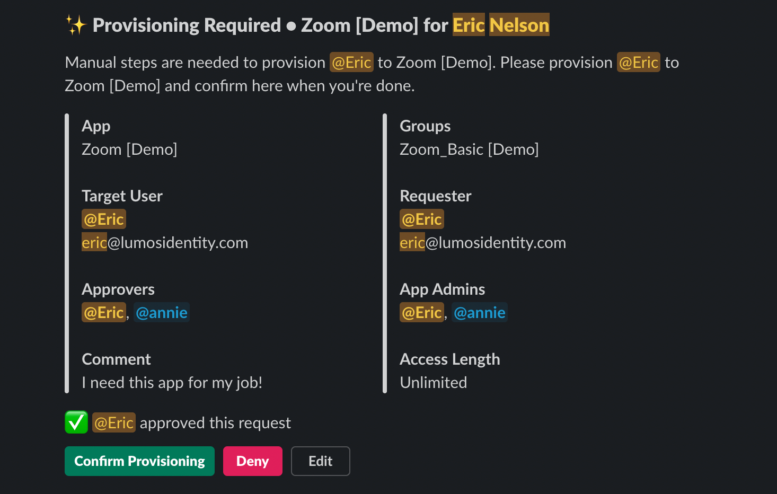Screen dimensions: 777x494
Task: Click @Eric in the 'approved this request' line
Action: click(114, 422)
